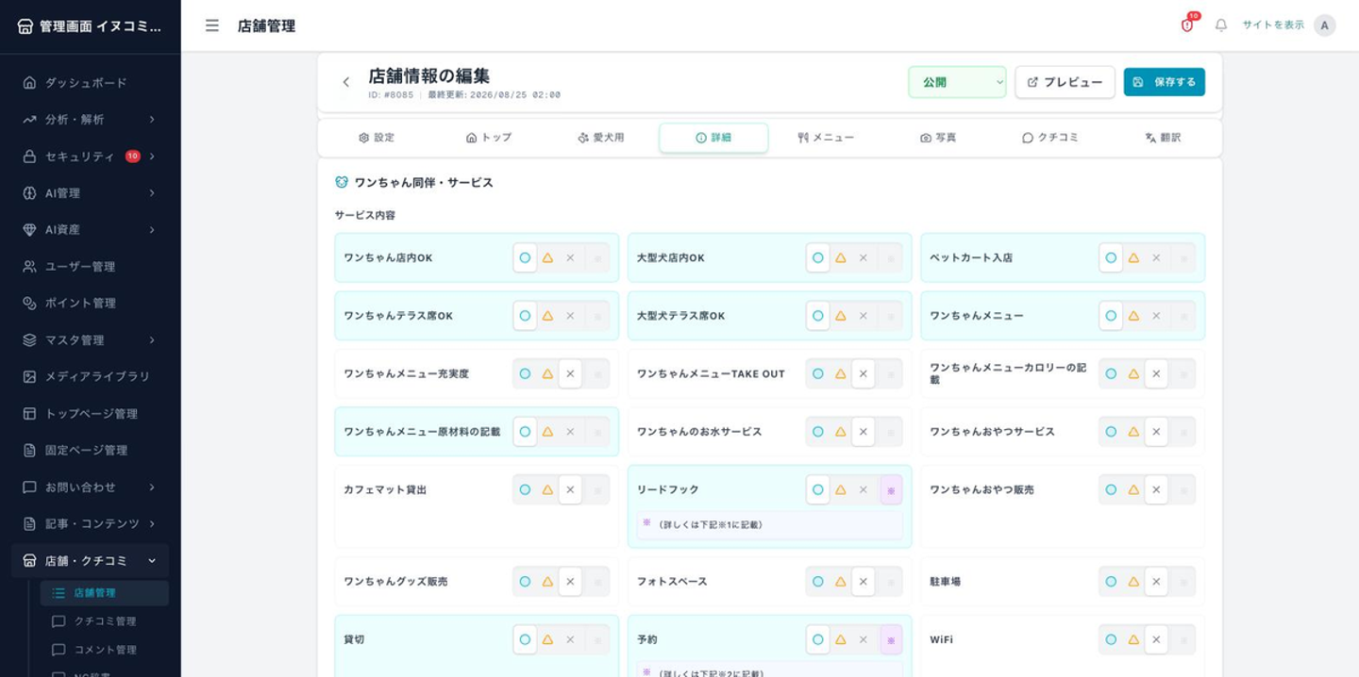The image size is (1359, 677).
Task: Set 大型犬店内OK to the triangle option
Action: click(840, 258)
